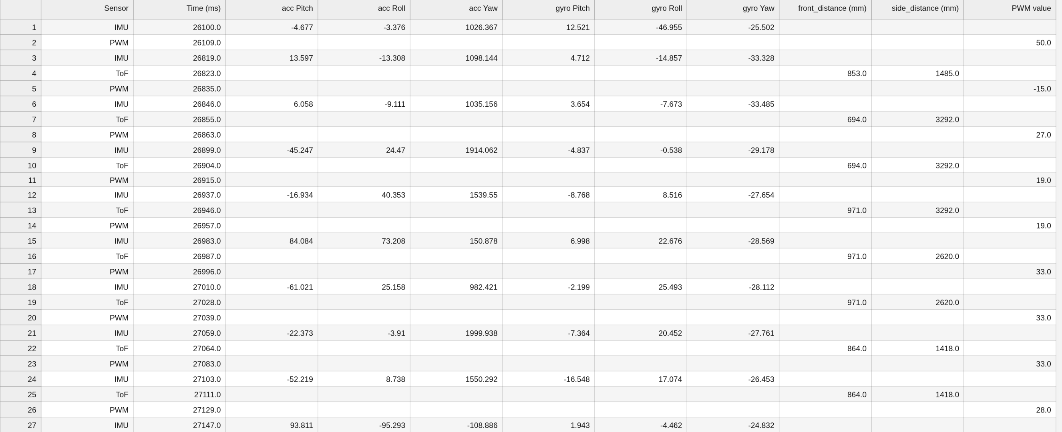Click the side distance cell 1485.0

[917, 74]
